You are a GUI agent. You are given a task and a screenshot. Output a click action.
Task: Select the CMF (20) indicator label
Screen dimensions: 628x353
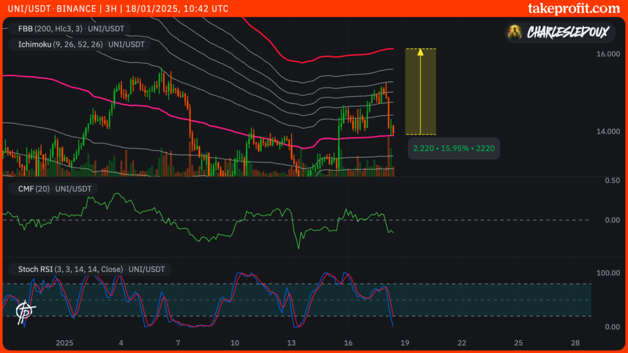pos(50,189)
